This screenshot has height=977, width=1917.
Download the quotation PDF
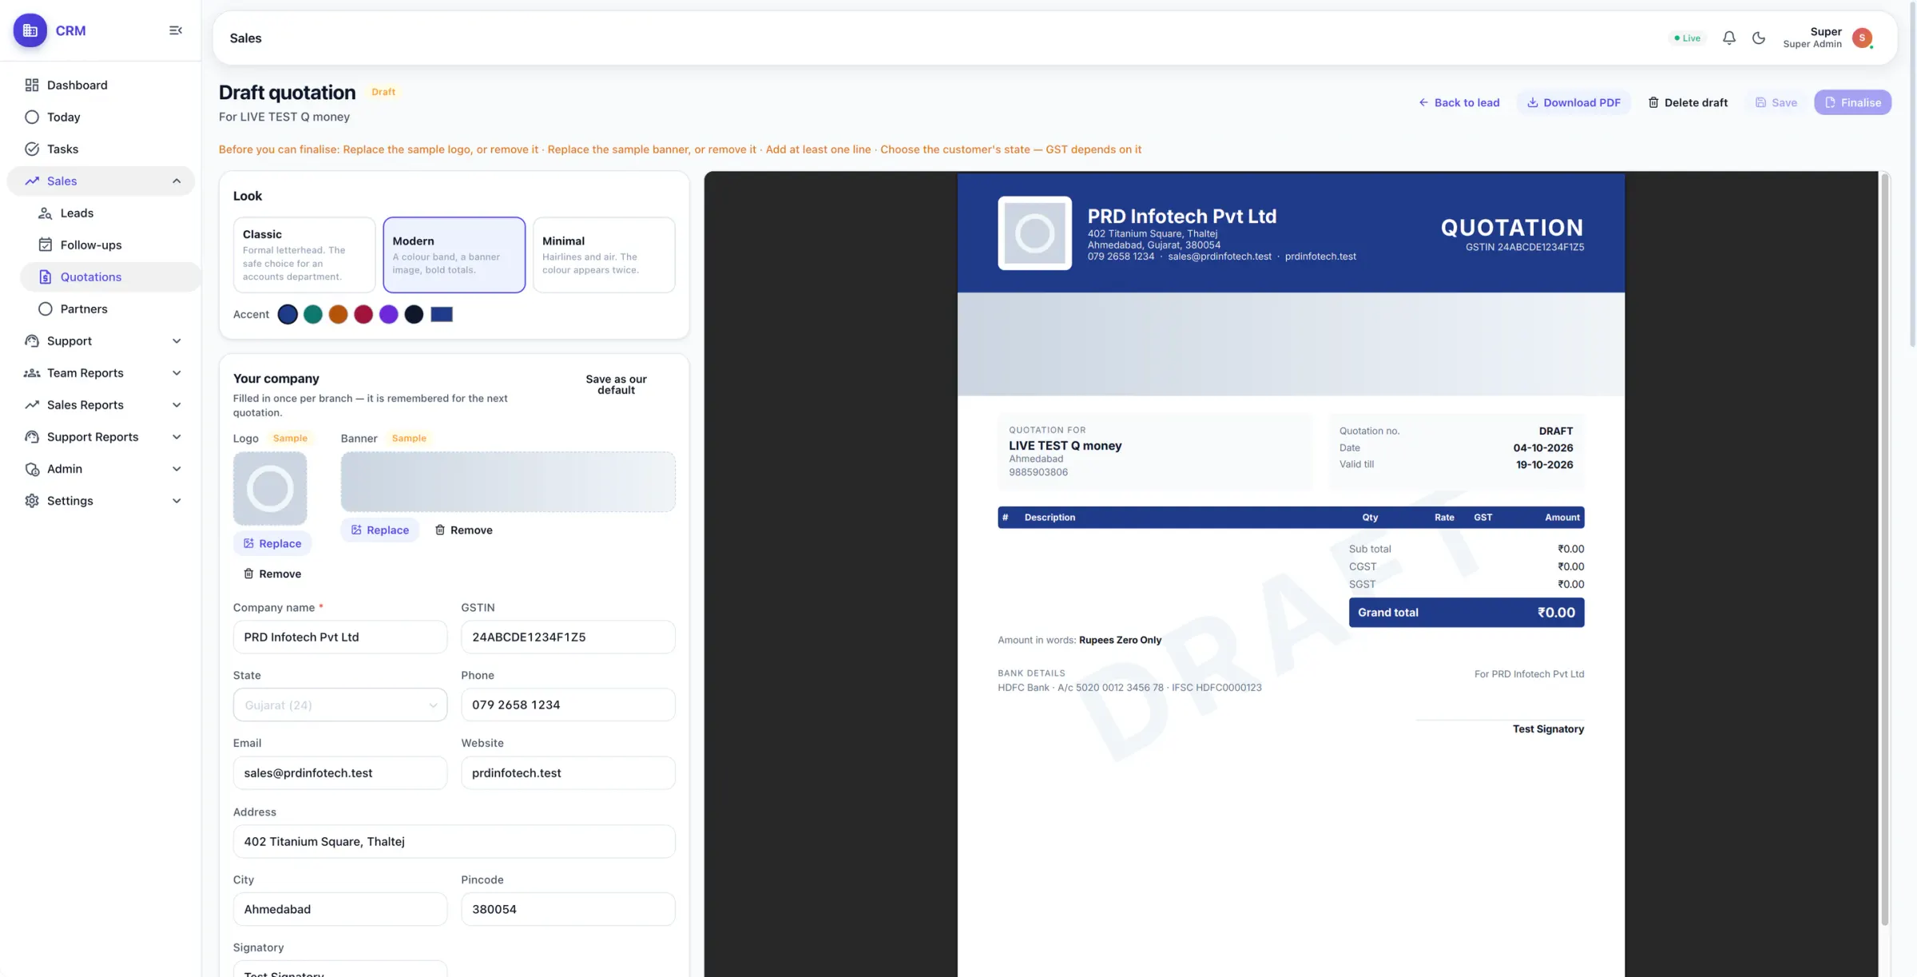[x=1574, y=102]
